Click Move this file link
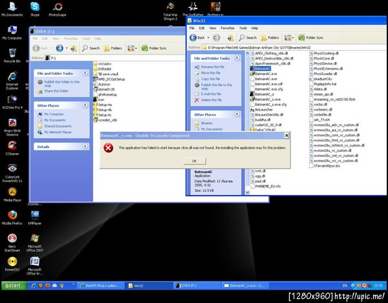The width and height of the screenshot is (388, 303). pos(211,73)
